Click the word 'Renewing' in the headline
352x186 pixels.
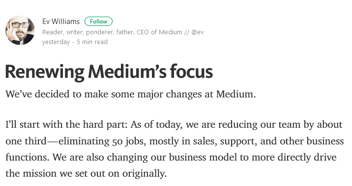[x=45, y=72]
